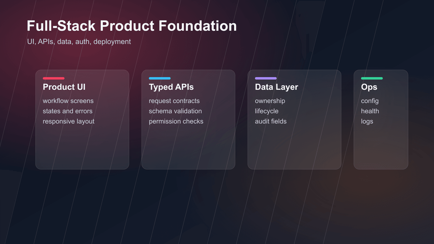Click the "schema validation" line
434x244 pixels.
click(175, 111)
